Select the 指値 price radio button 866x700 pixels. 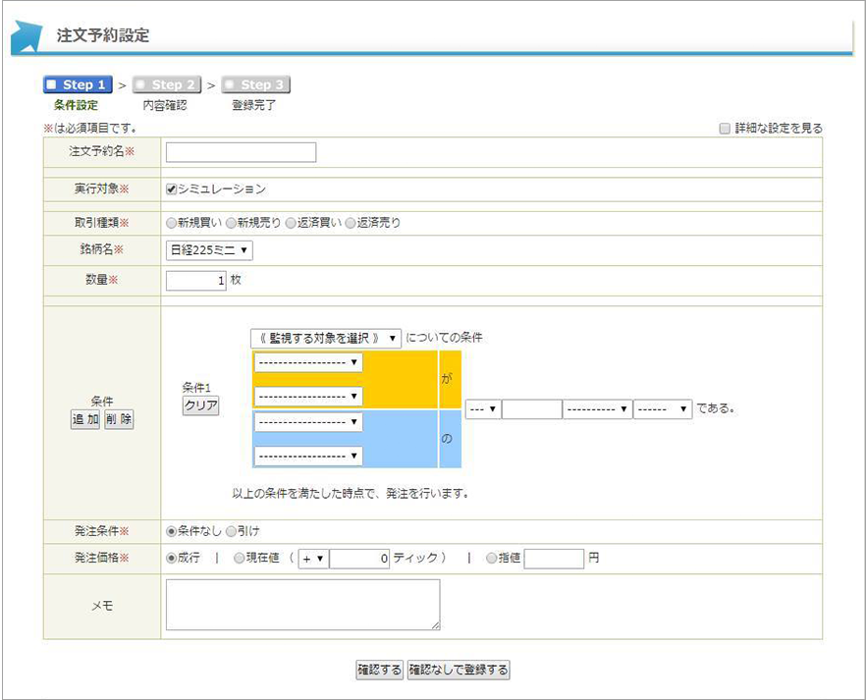(x=491, y=559)
